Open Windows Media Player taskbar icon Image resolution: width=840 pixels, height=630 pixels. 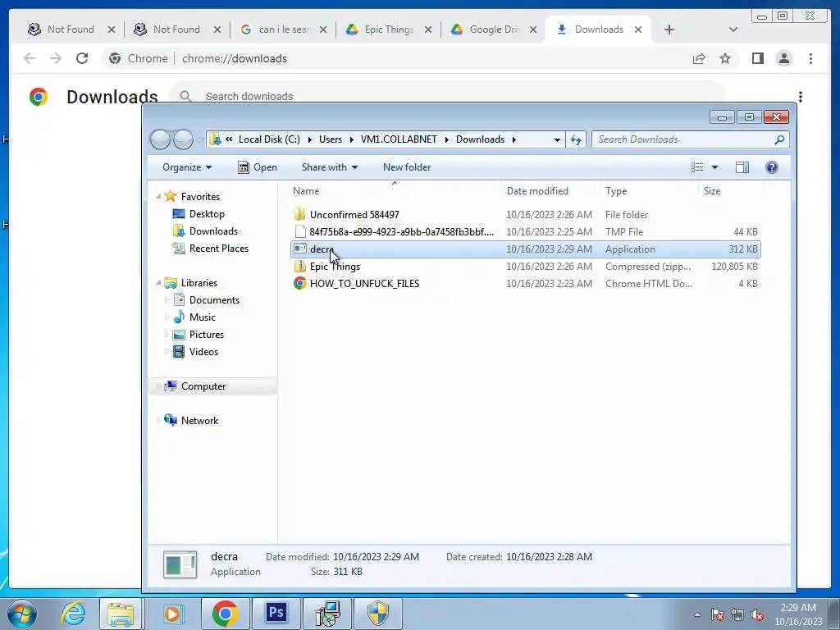[x=172, y=614]
